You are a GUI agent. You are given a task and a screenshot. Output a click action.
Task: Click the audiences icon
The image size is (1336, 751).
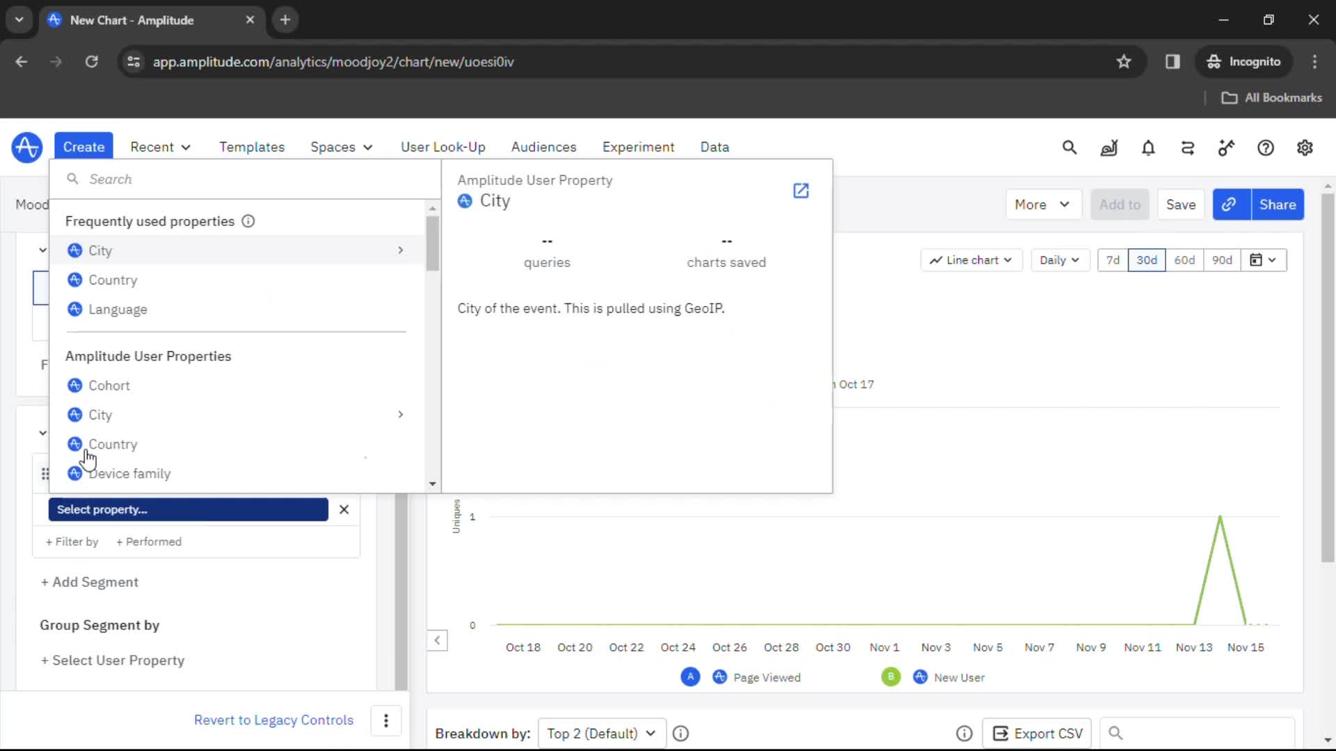(544, 147)
